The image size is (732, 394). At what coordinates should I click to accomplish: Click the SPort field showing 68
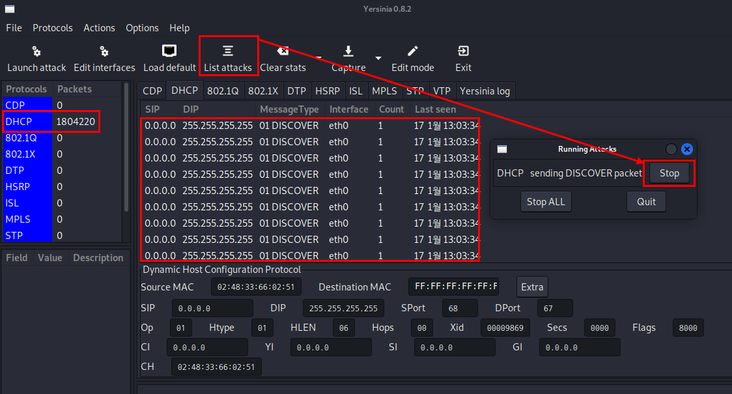[x=460, y=308]
